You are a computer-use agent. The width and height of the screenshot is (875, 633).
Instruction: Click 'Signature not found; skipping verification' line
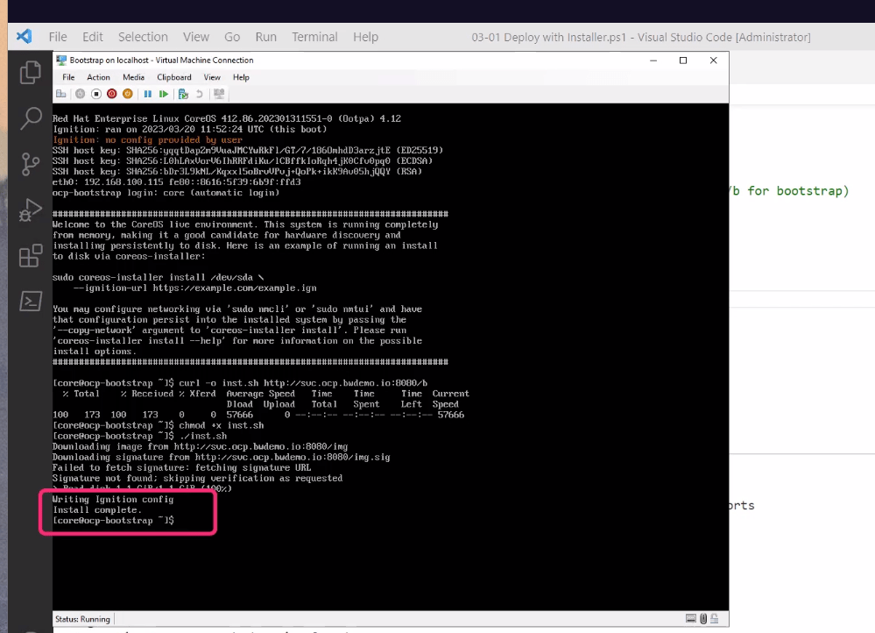[x=198, y=478]
